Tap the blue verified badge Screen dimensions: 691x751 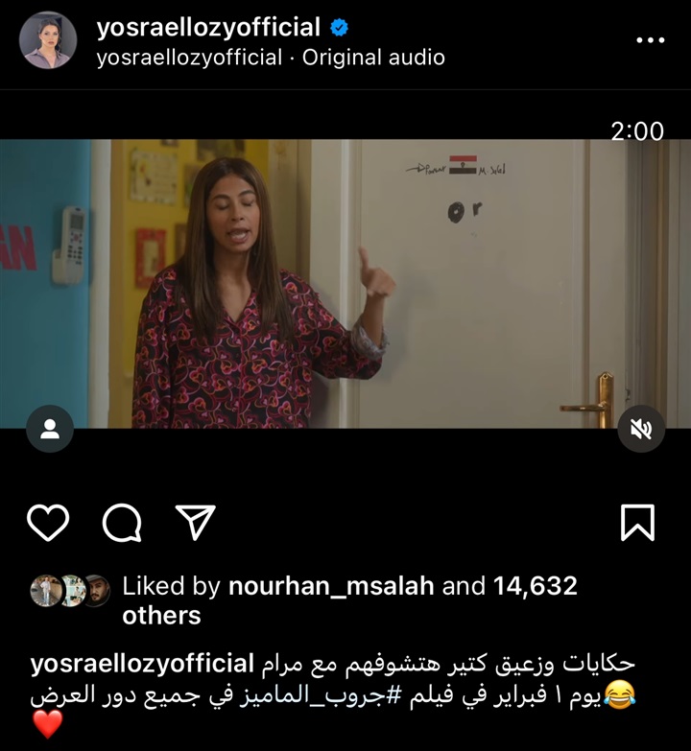(x=340, y=27)
